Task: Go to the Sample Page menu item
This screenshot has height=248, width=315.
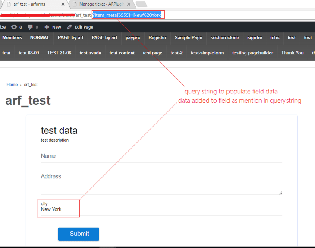Action: pyautogui.click(x=188, y=37)
